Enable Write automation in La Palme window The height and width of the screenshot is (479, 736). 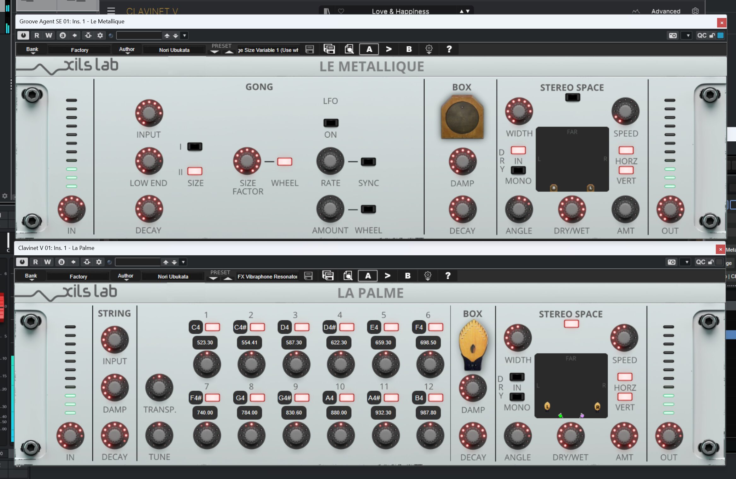click(x=47, y=262)
